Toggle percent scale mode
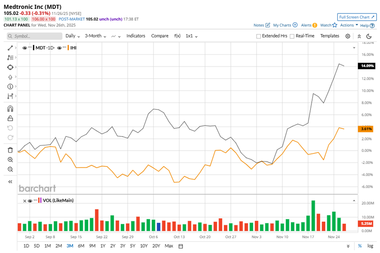Image resolution: width=380 pixels, height=253 pixels. (360, 246)
